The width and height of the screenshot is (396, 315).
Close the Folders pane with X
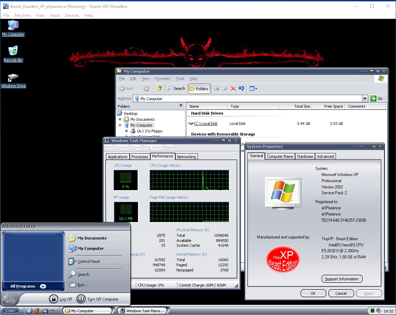(181, 105)
